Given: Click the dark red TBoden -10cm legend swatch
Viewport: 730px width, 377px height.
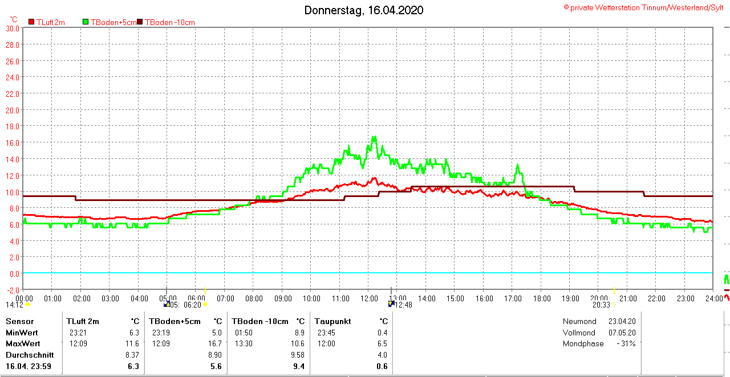Looking at the screenshot, I should [x=140, y=22].
